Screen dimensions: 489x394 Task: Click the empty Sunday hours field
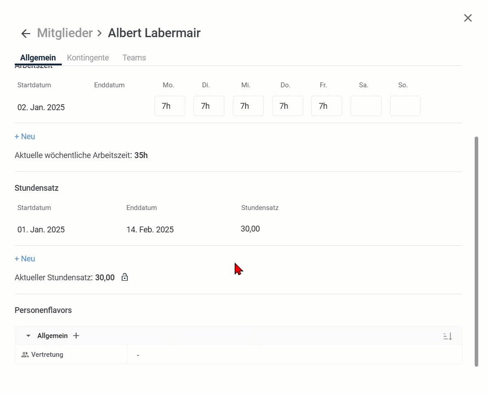coord(405,106)
